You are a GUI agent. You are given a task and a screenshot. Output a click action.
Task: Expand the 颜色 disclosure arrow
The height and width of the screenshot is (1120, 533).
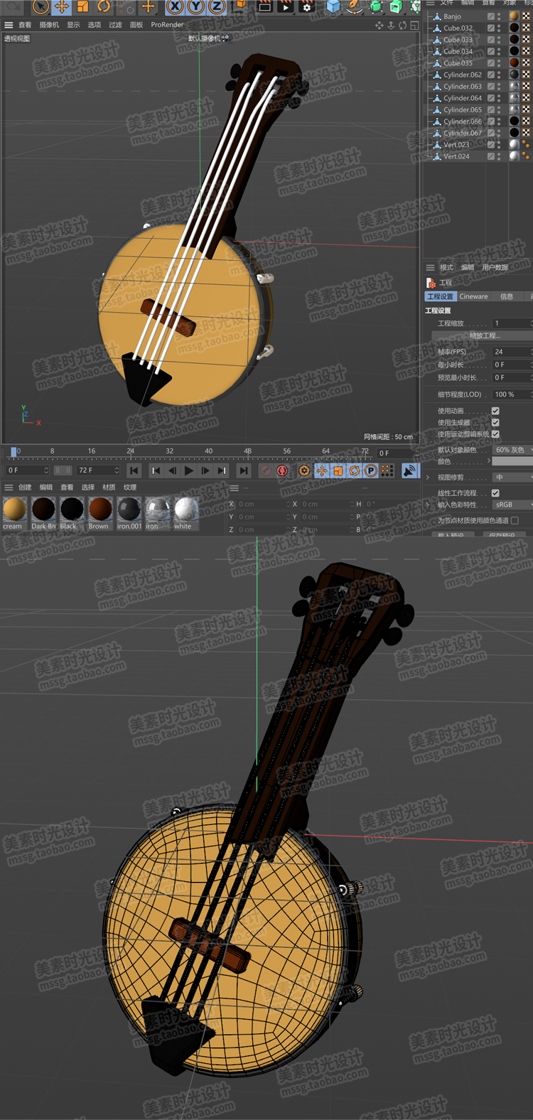488,461
